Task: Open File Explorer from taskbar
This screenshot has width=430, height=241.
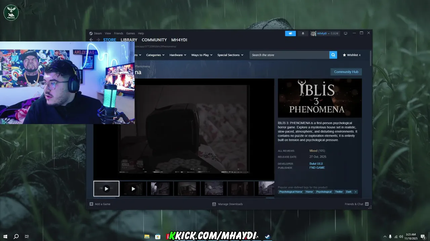Action: tap(147, 236)
